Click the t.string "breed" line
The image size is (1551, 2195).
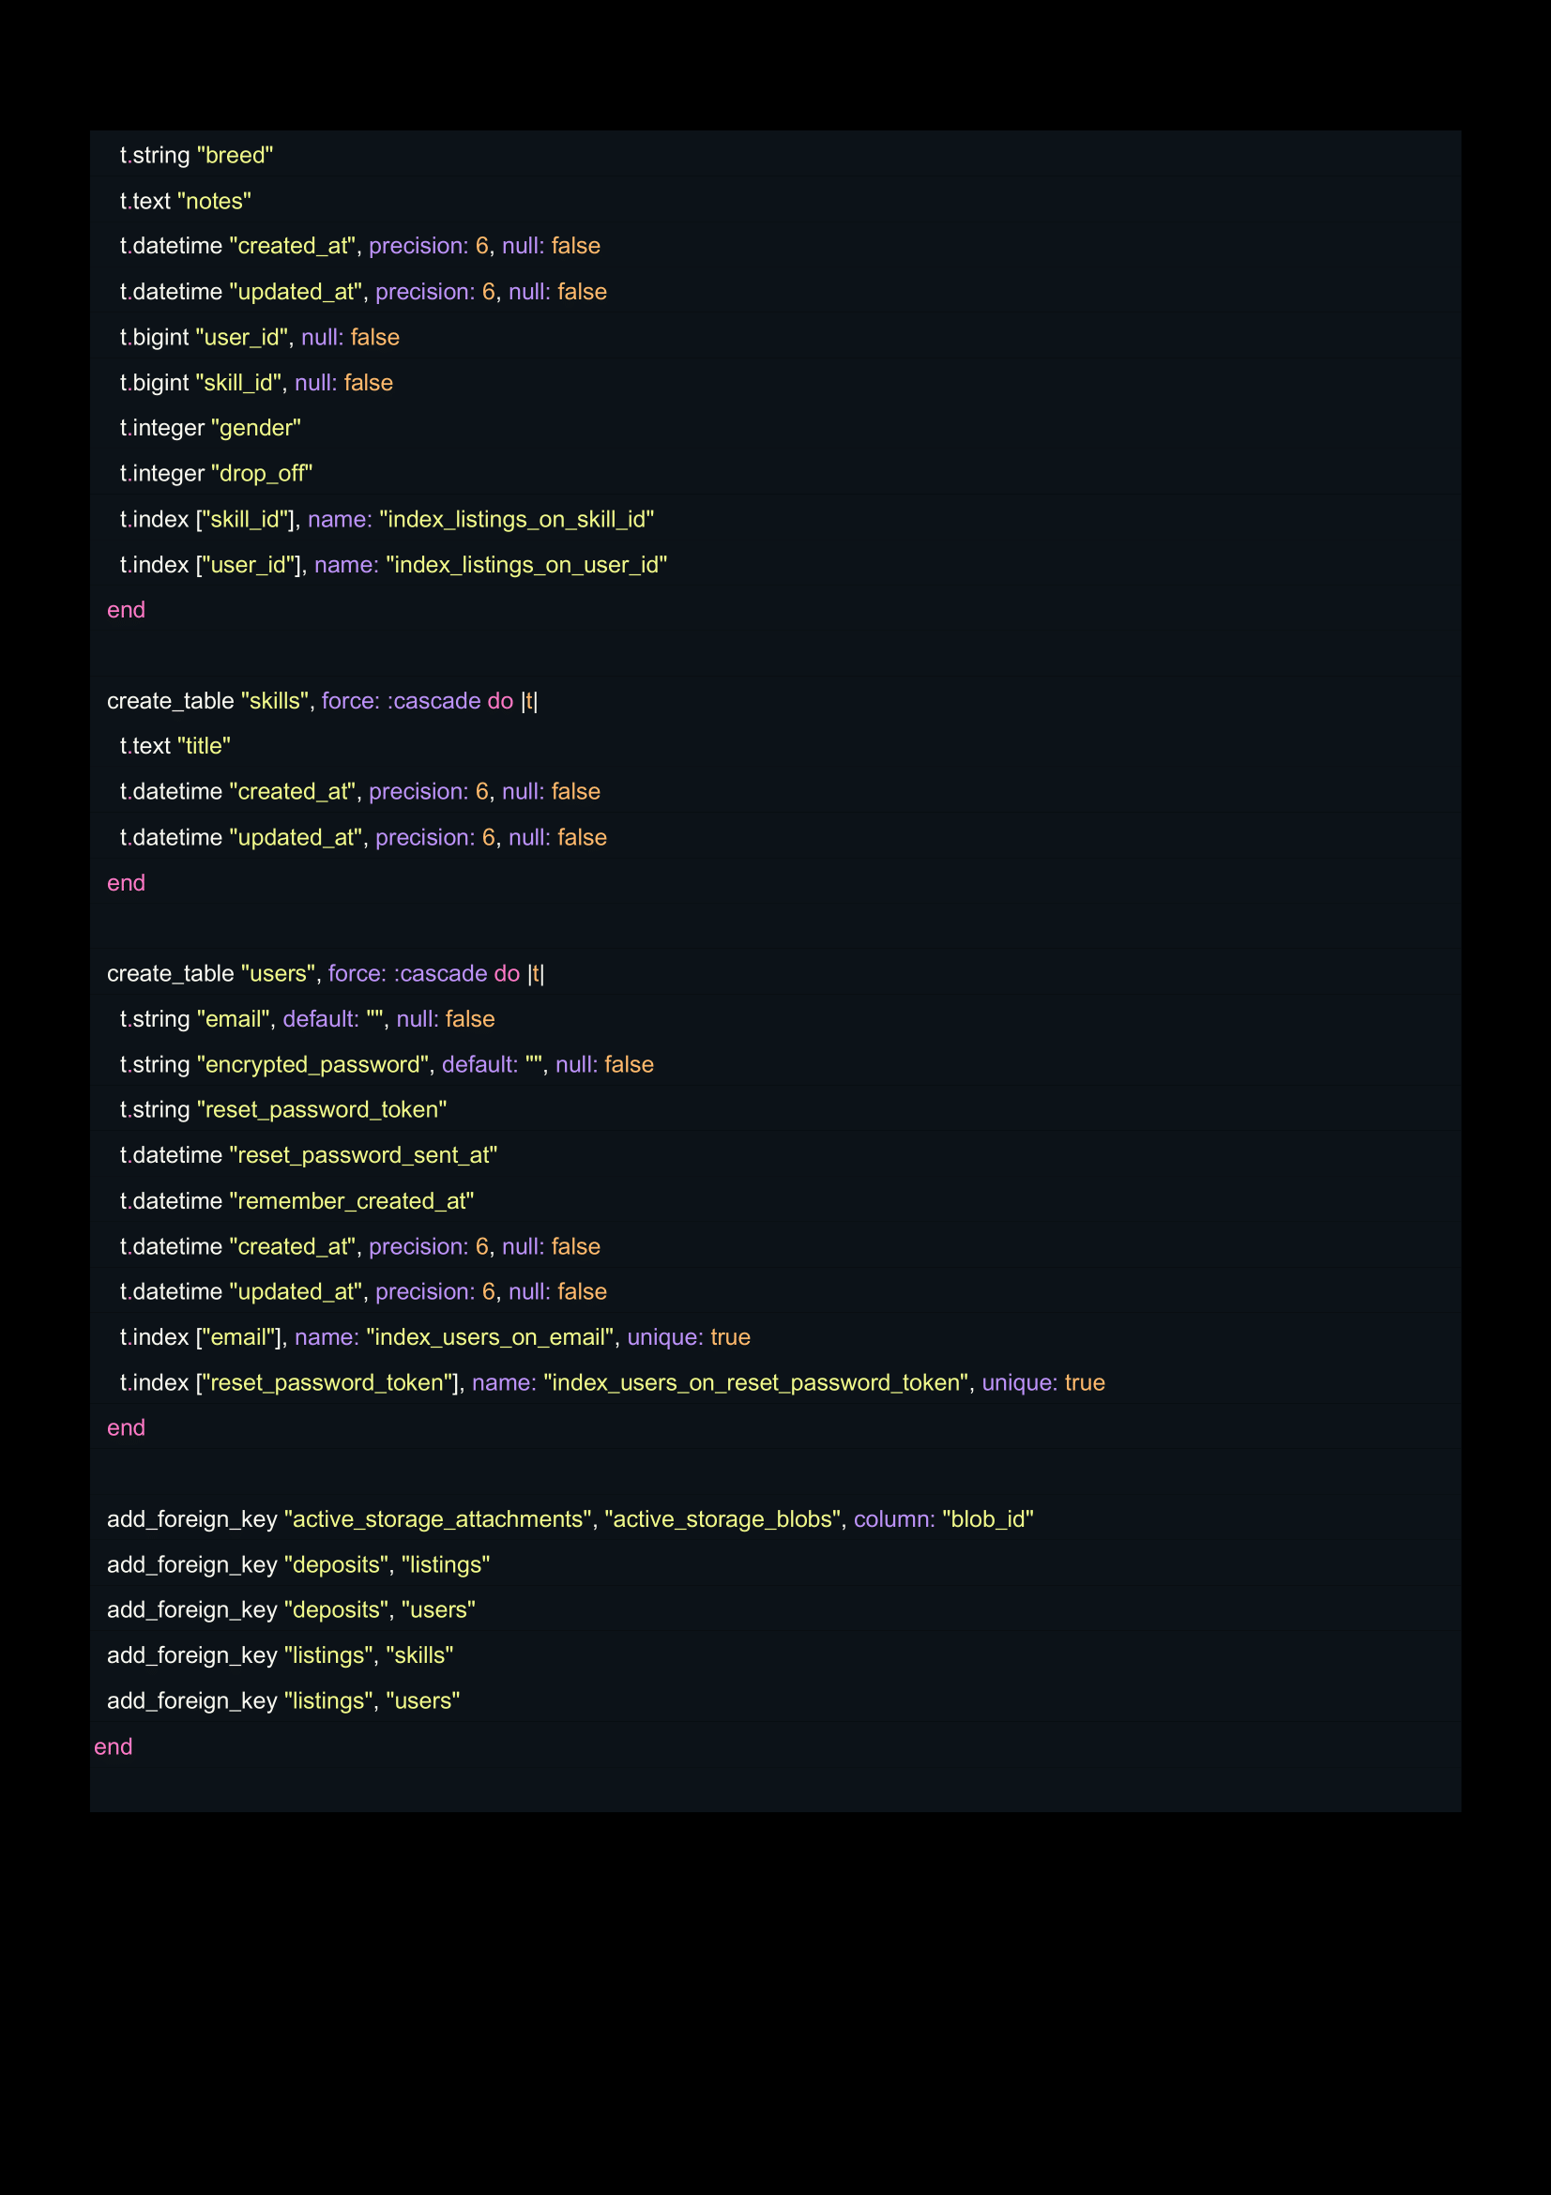(x=196, y=156)
